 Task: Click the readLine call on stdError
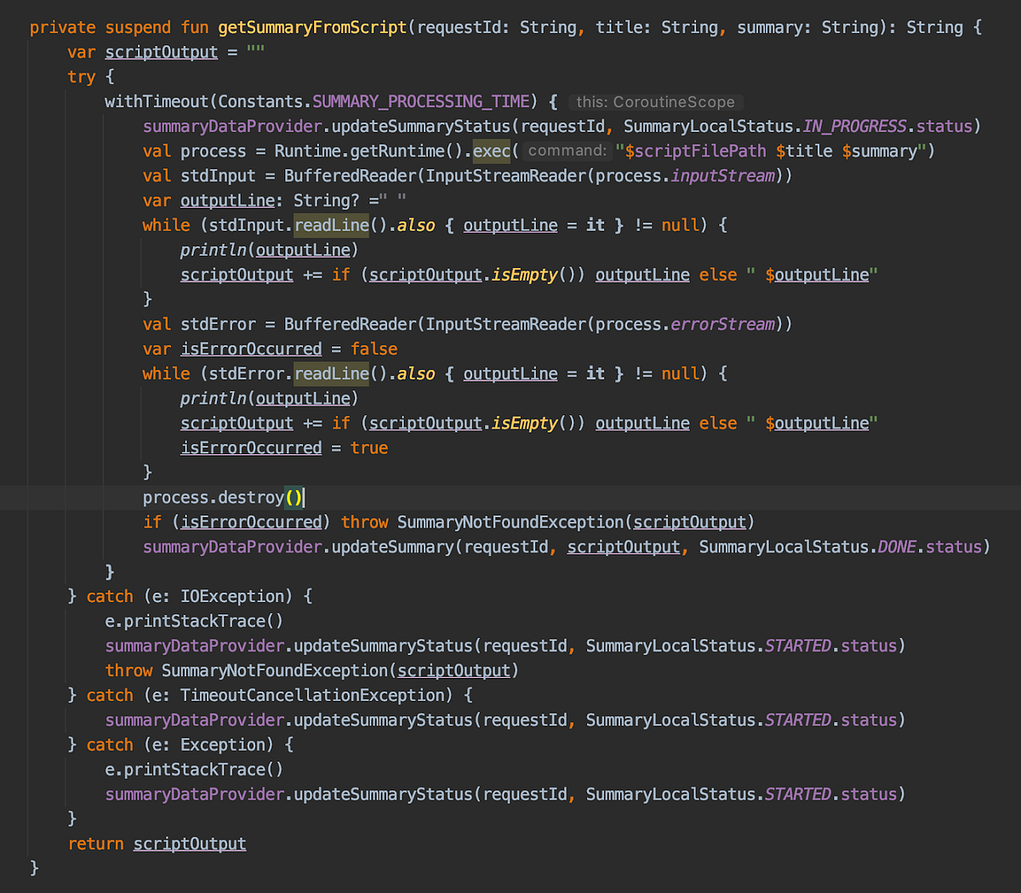click(331, 373)
